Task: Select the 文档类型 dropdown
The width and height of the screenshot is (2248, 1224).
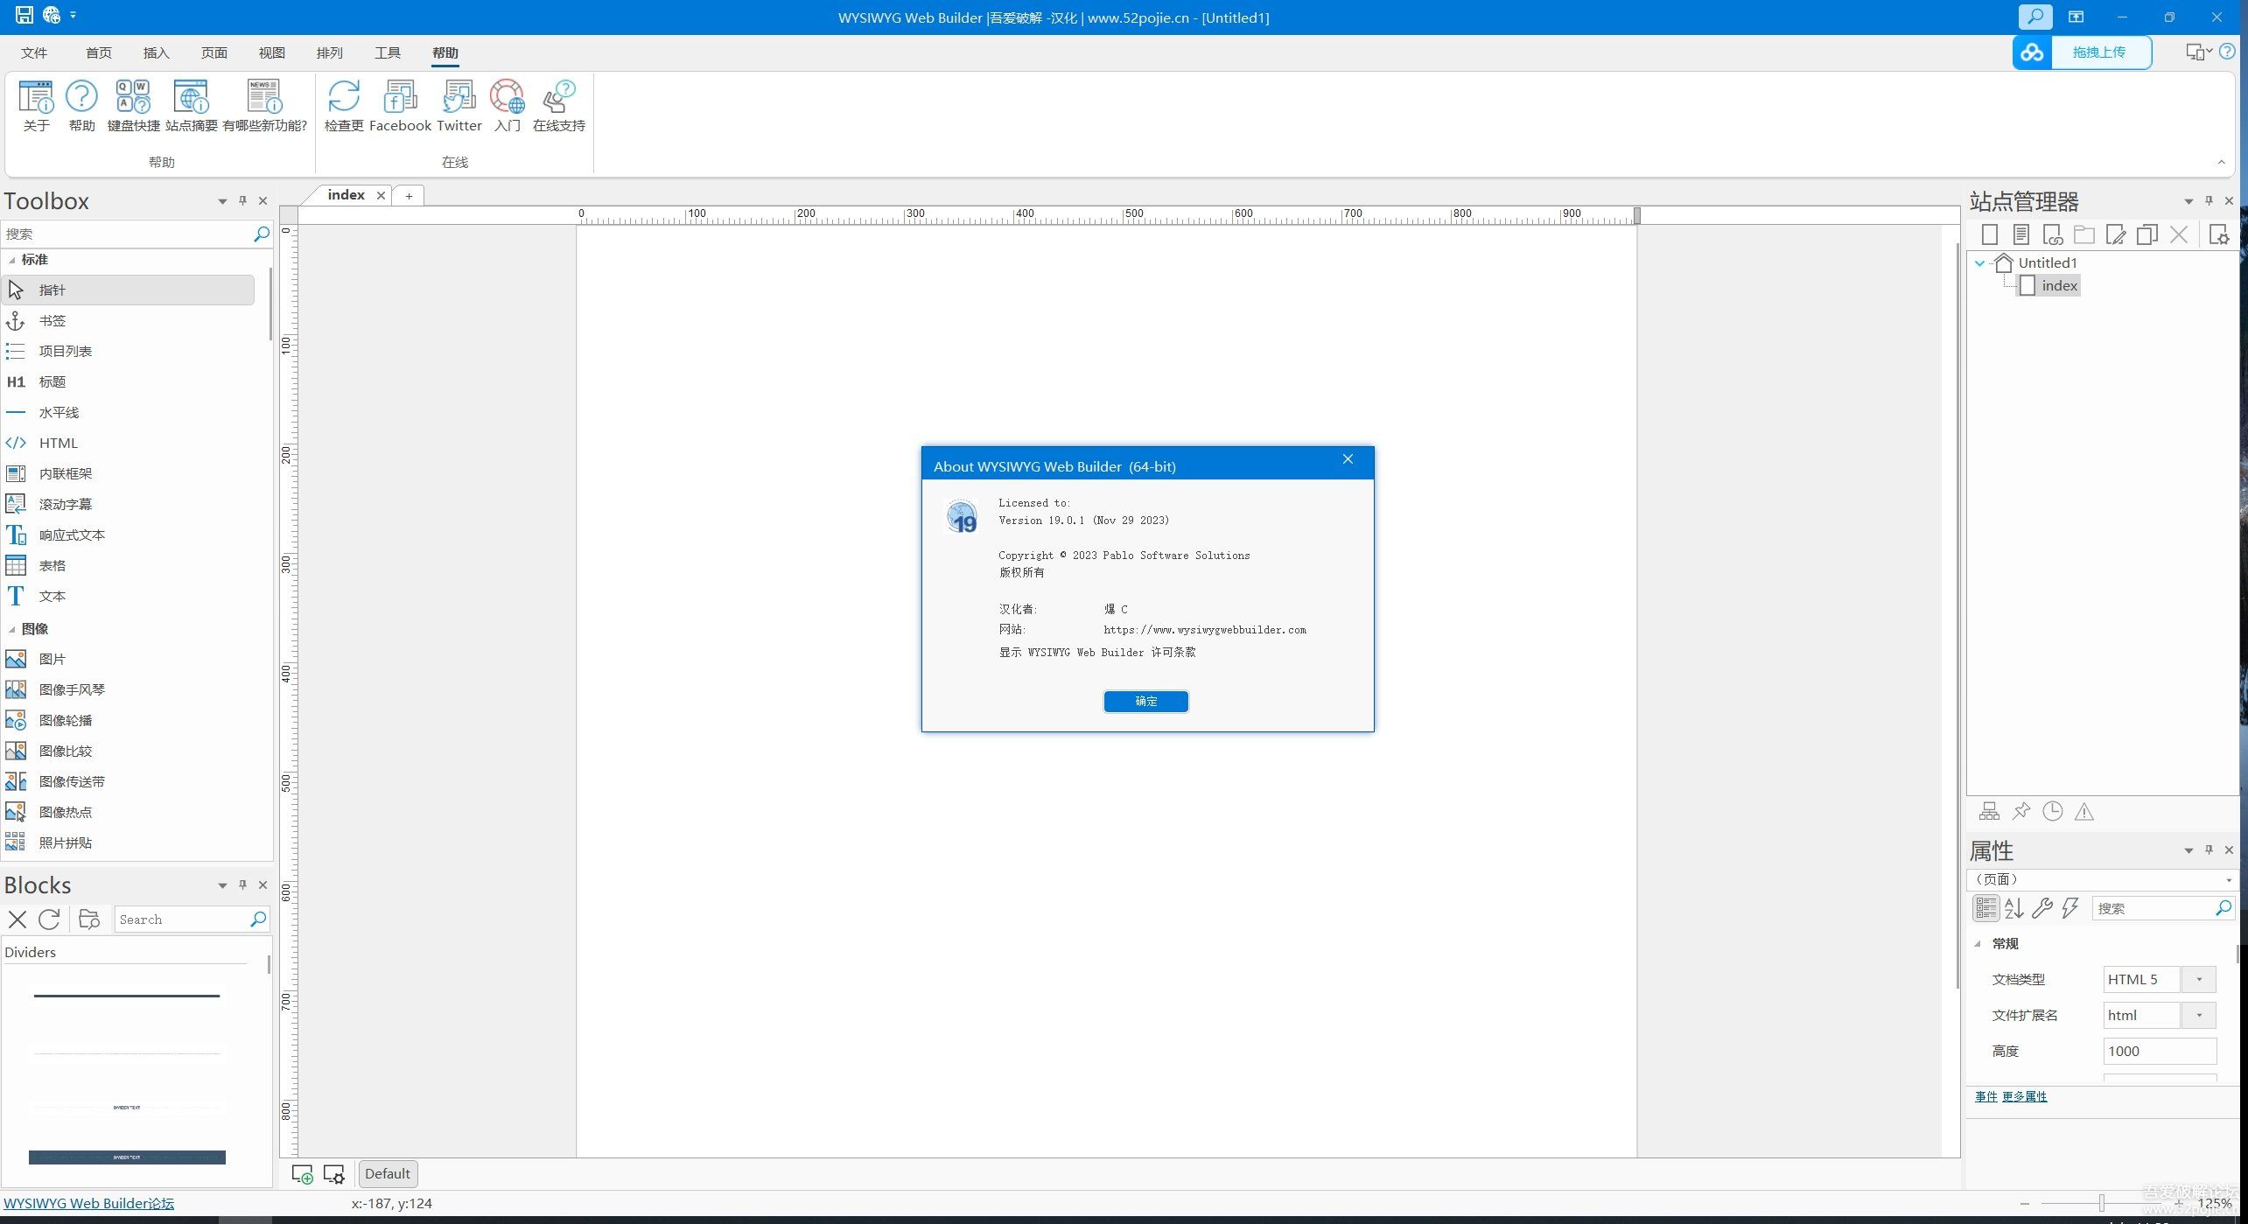Action: tap(2198, 978)
